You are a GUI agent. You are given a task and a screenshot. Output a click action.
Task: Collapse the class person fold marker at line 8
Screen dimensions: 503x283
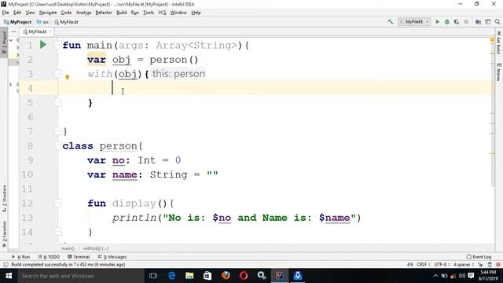click(x=57, y=145)
